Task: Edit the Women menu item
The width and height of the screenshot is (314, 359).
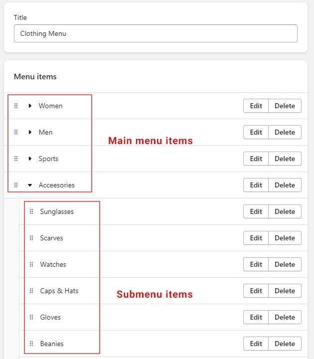Action: (x=256, y=106)
